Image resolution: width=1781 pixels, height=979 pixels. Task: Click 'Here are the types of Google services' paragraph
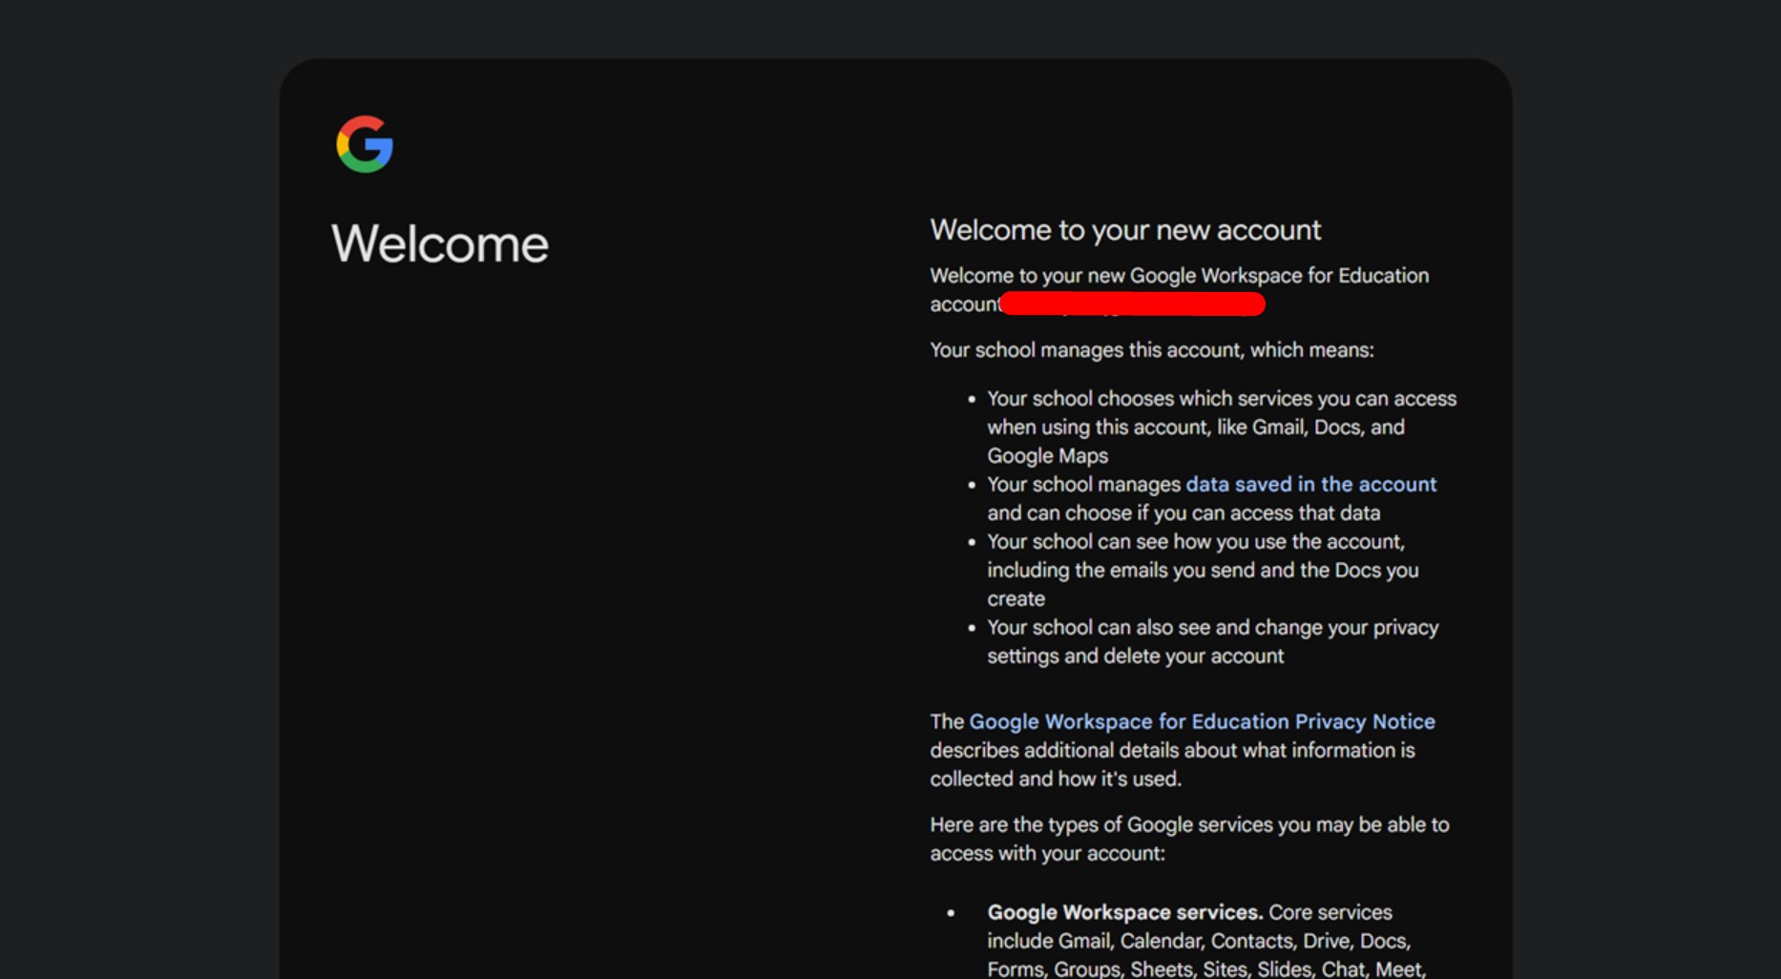coord(1189,839)
